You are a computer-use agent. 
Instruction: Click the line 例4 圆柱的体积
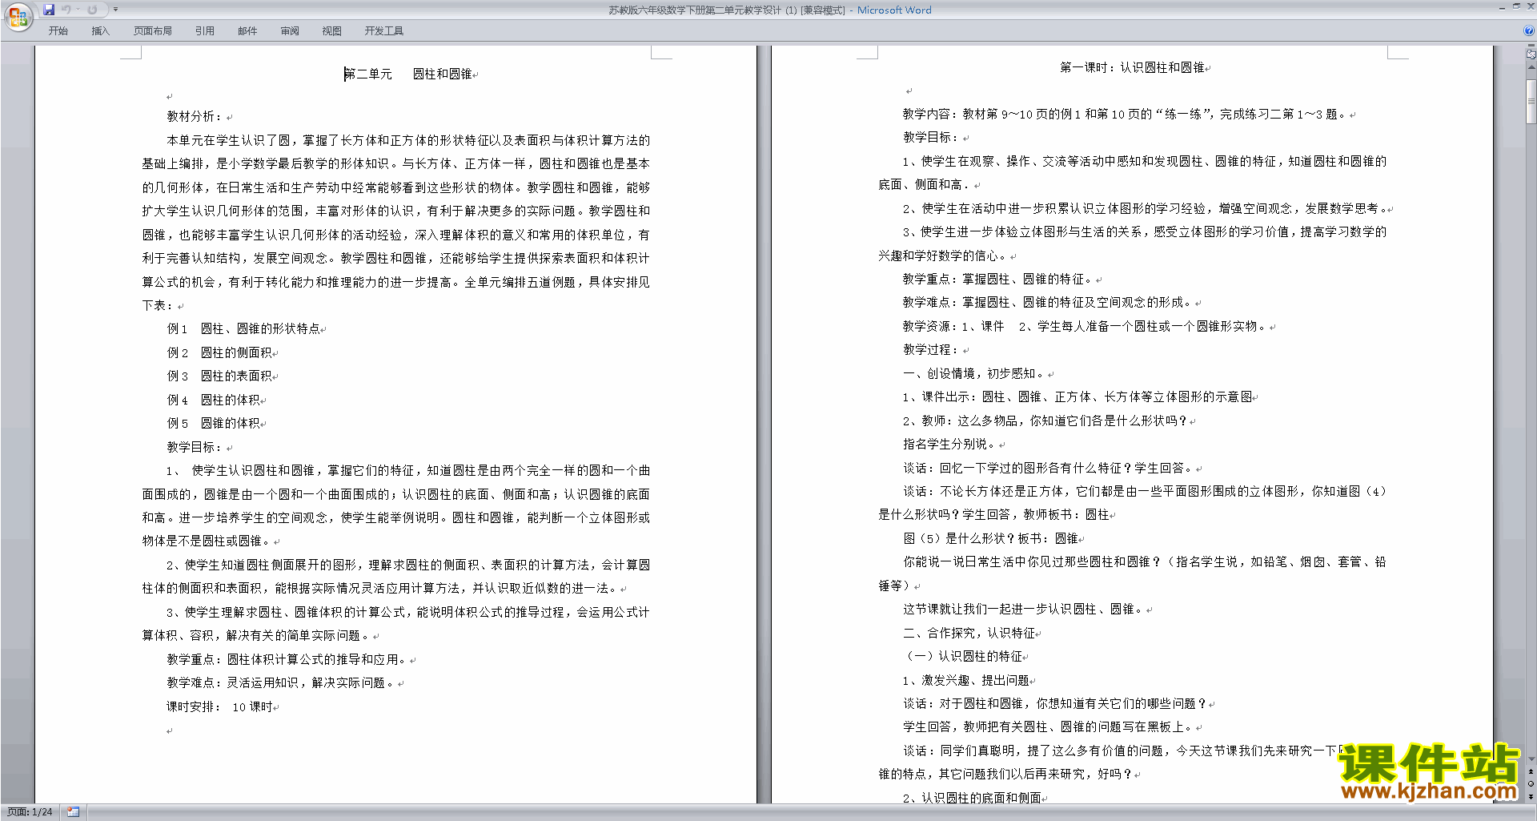coord(214,400)
